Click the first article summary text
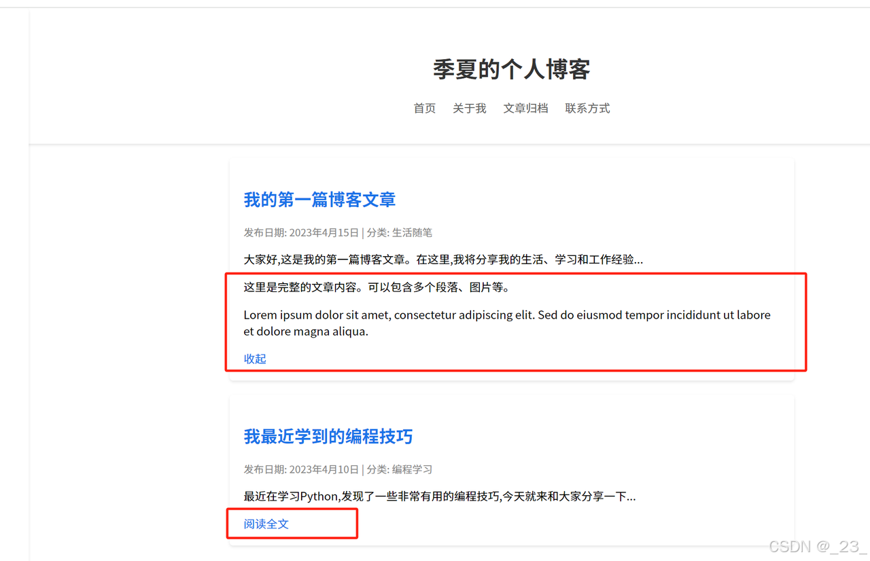 click(x=444, y=259)
